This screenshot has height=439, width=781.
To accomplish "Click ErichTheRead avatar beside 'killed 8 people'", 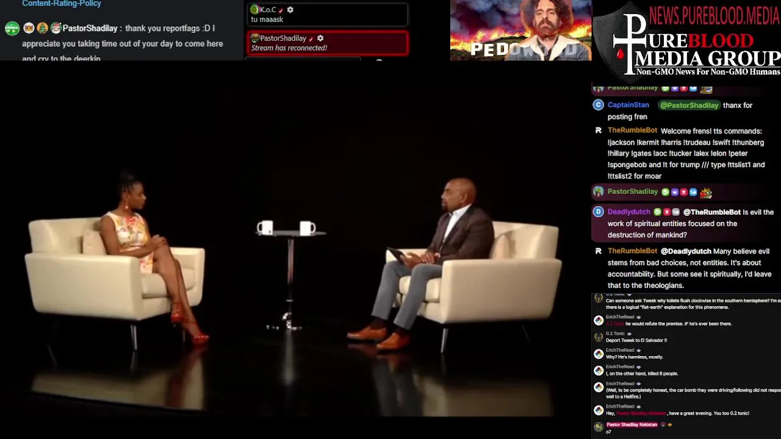I will point(599,370).
